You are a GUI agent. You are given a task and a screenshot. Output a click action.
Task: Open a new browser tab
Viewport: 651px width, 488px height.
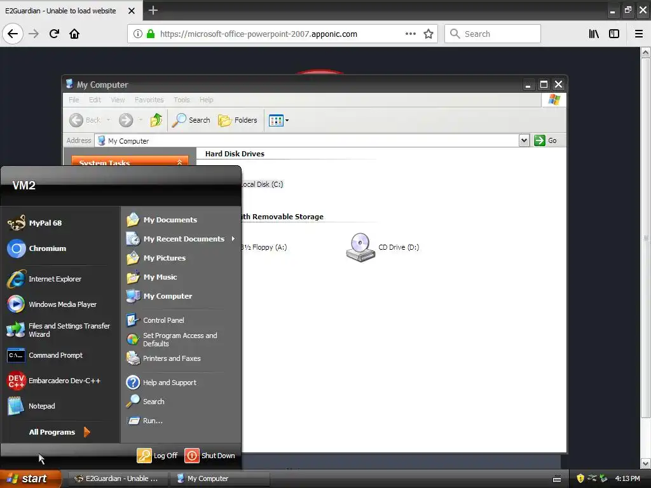tap(153, 10)
